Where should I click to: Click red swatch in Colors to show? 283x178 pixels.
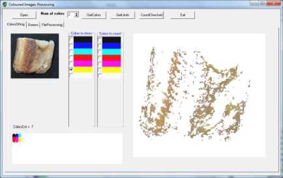pyautogui.click(x=83, y=57)
